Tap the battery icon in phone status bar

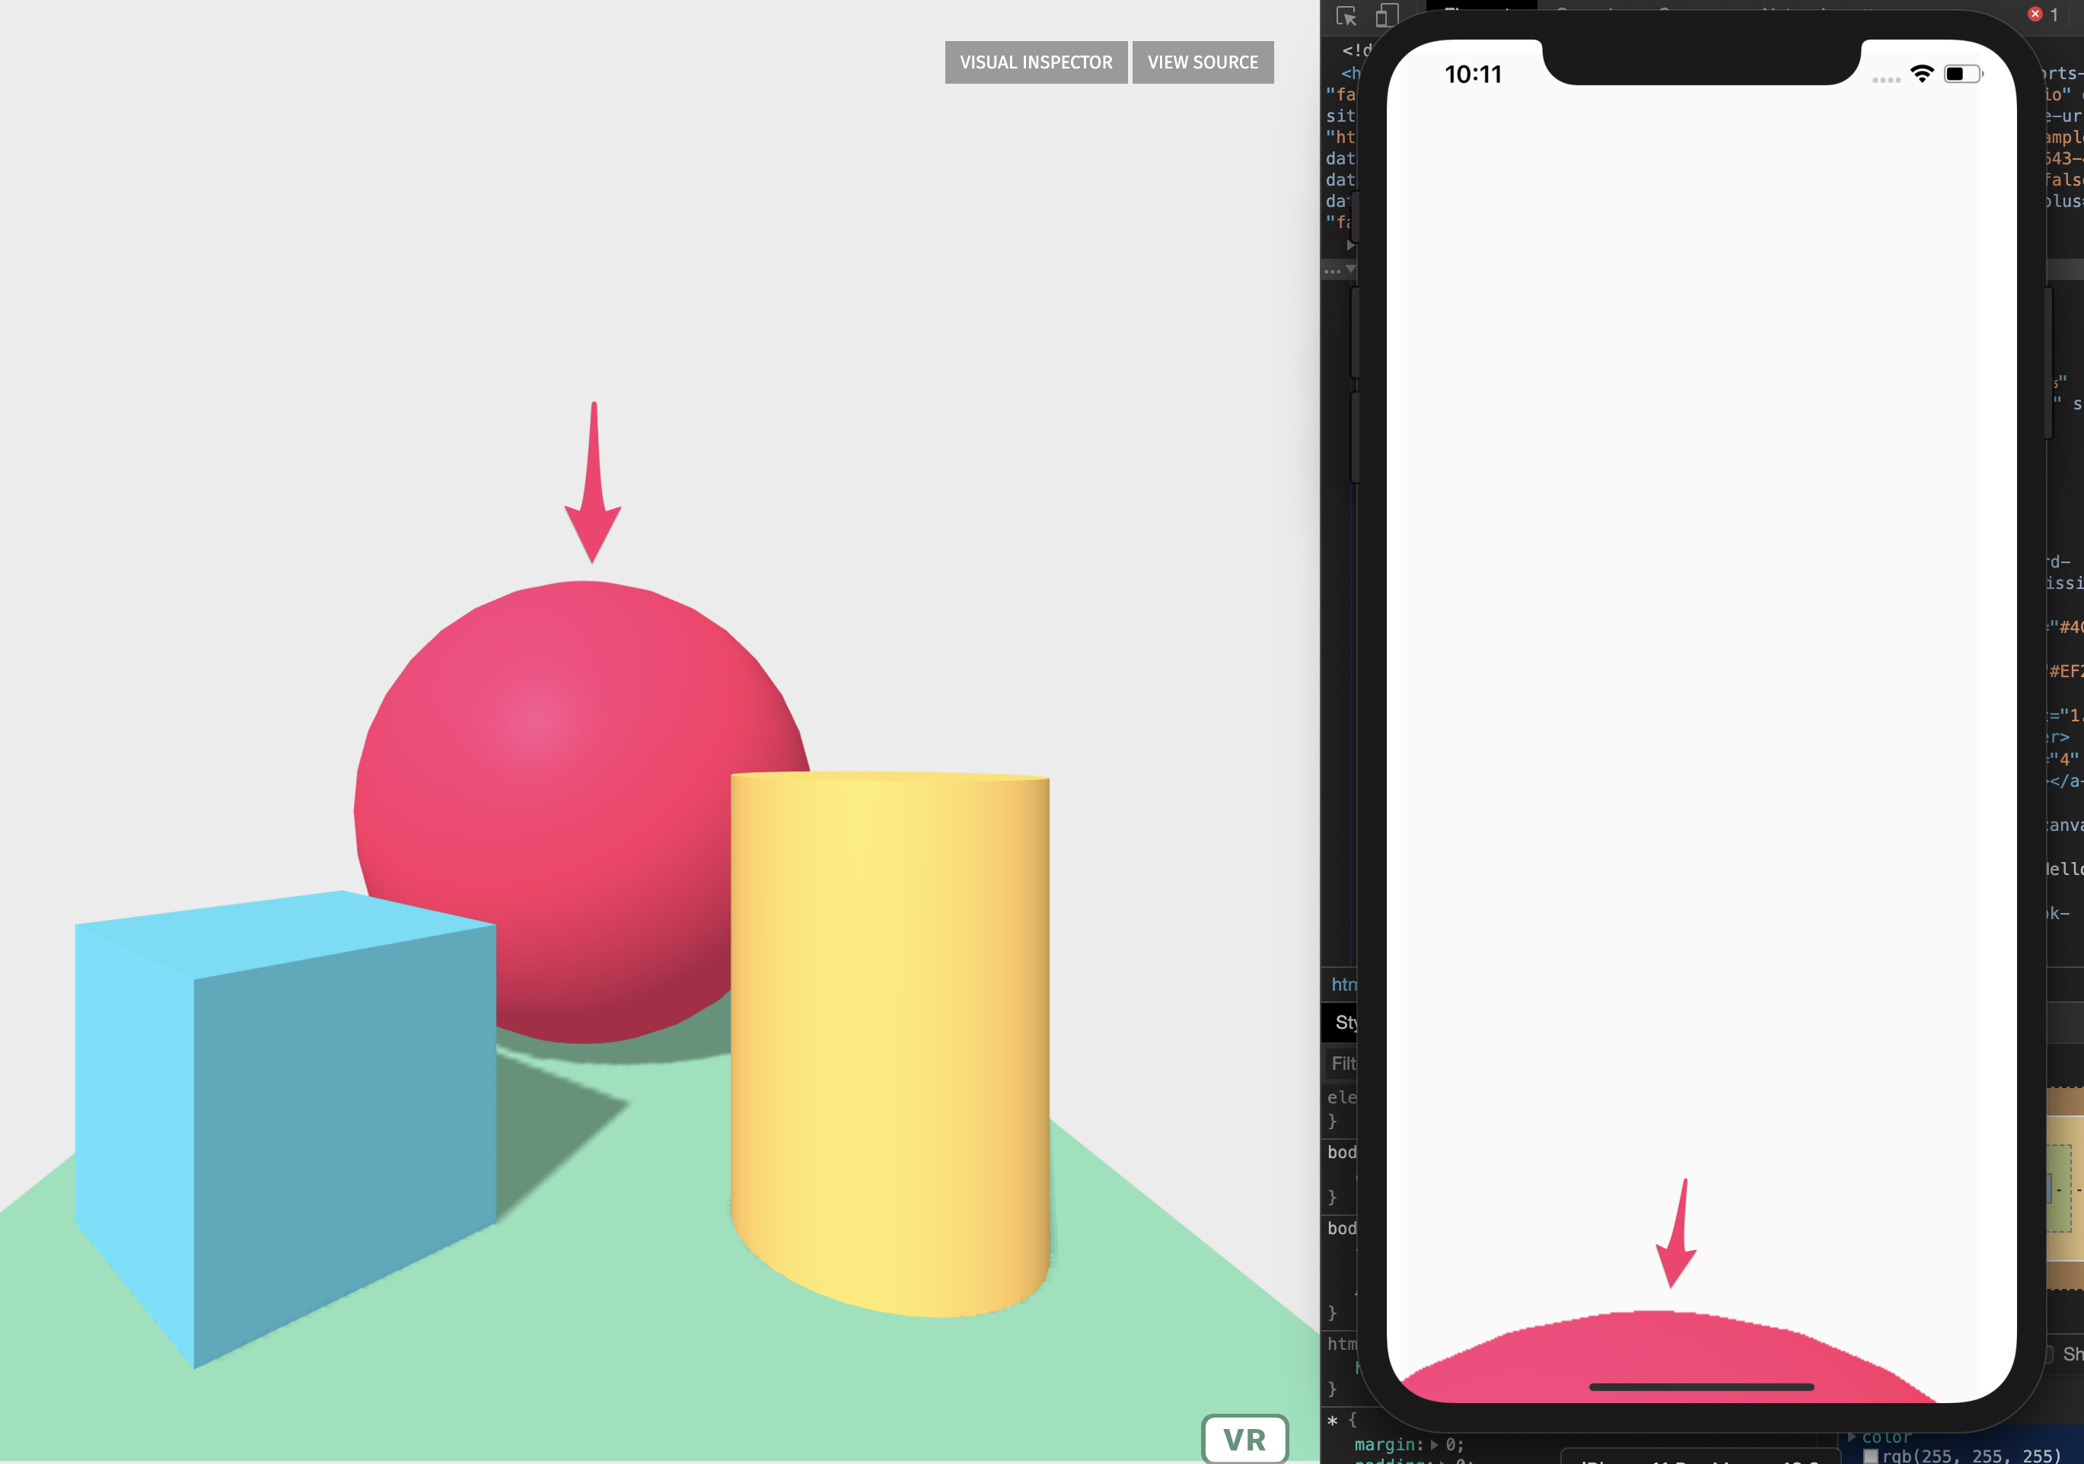click(1963, 74)
